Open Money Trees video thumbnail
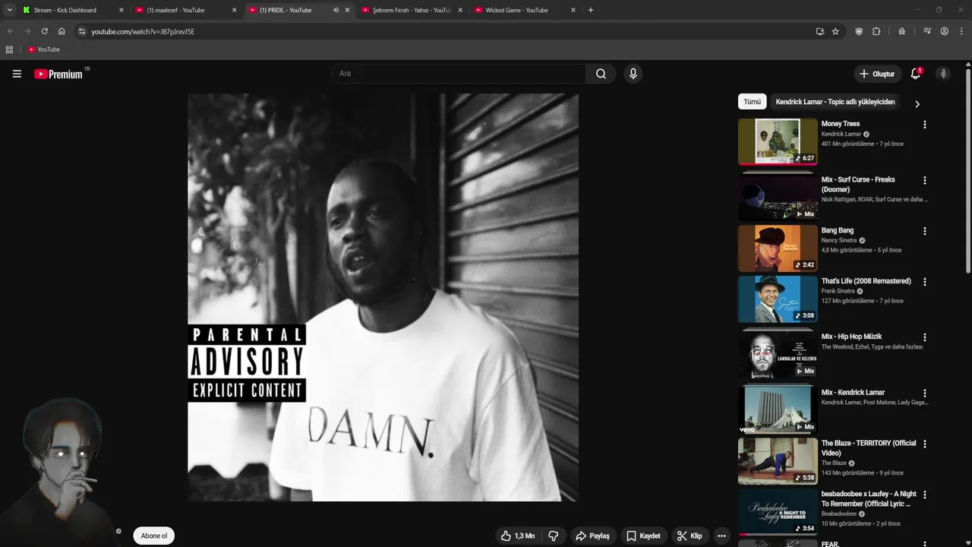 coord(778,141)
